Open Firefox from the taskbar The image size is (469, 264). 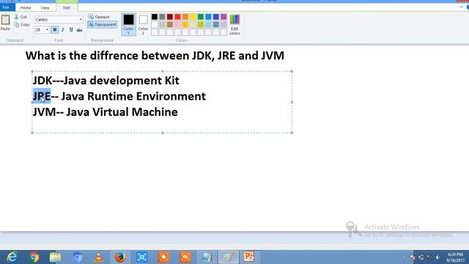click(120, 257)
